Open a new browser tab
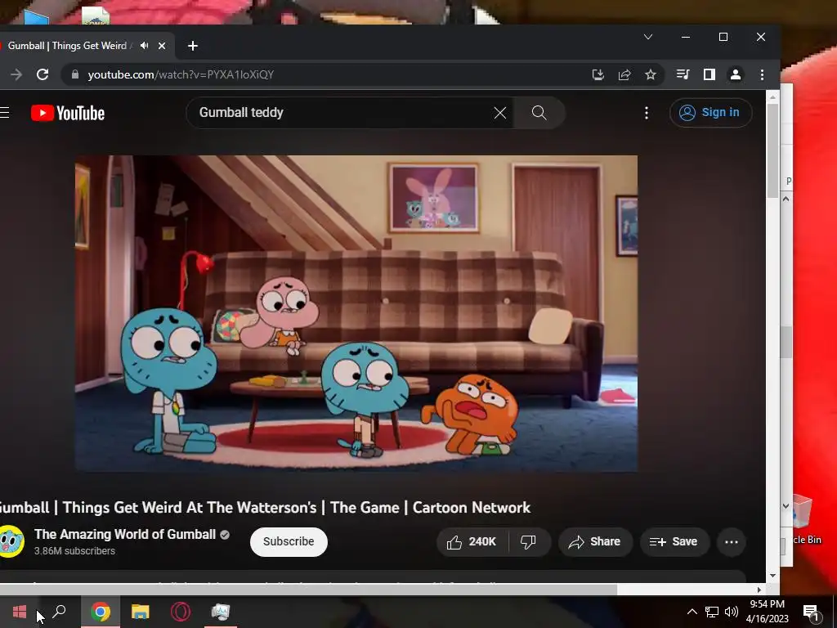 [x=193, y=46]
